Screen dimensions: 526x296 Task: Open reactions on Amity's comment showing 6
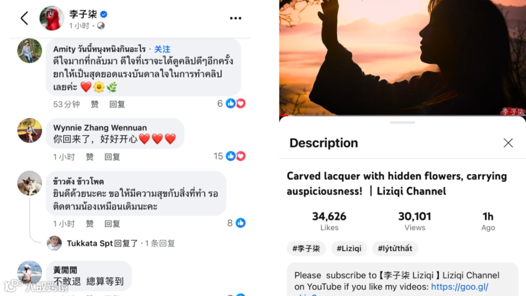click(x=231, y=104)
